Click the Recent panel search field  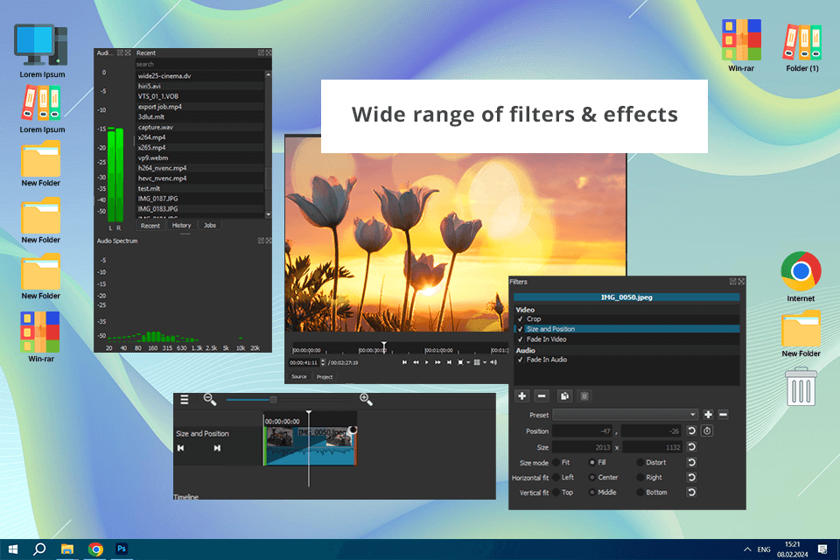tap(203, 64)
